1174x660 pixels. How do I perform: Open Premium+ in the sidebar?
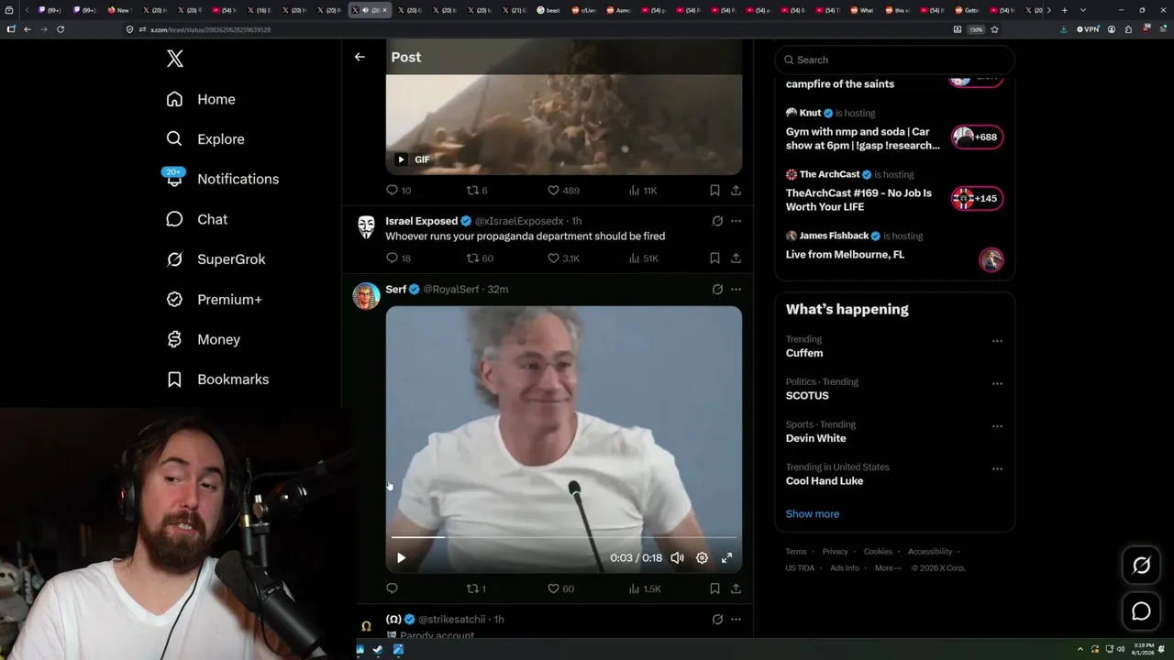pos(214,300)
